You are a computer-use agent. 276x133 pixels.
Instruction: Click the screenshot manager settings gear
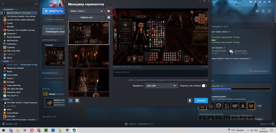pos(109,17)
